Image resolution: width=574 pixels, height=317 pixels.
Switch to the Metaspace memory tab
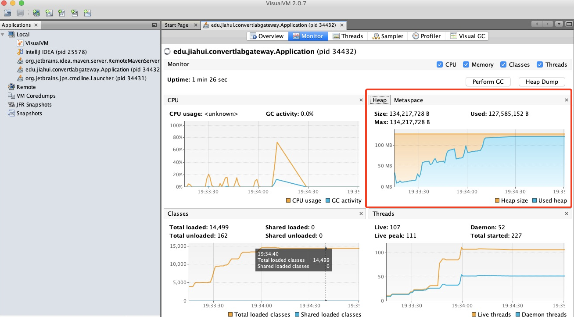(408, 100)
